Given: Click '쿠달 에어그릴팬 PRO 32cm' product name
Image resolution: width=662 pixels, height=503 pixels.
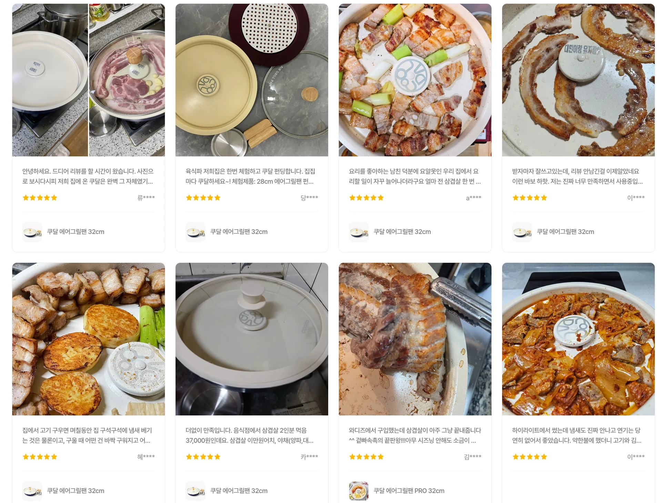Looking at the screenshot, I should (x=409, y=491).
